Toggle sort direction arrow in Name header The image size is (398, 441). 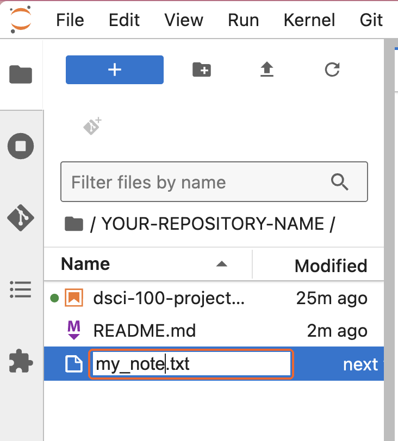(221, 264)
